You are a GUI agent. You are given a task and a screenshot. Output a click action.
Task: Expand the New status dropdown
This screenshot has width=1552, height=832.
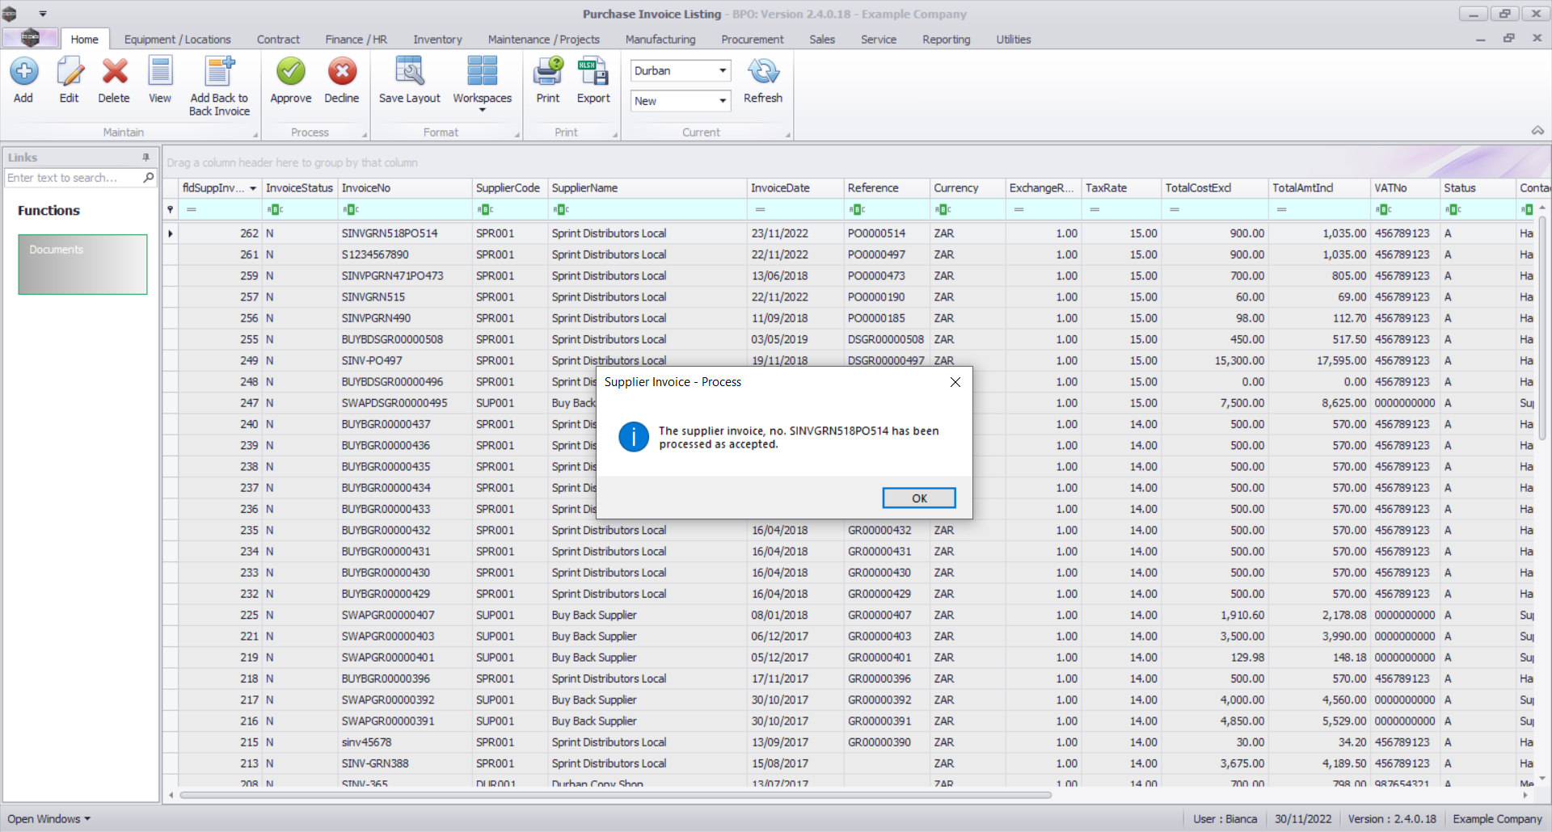[x=722, y=101]
